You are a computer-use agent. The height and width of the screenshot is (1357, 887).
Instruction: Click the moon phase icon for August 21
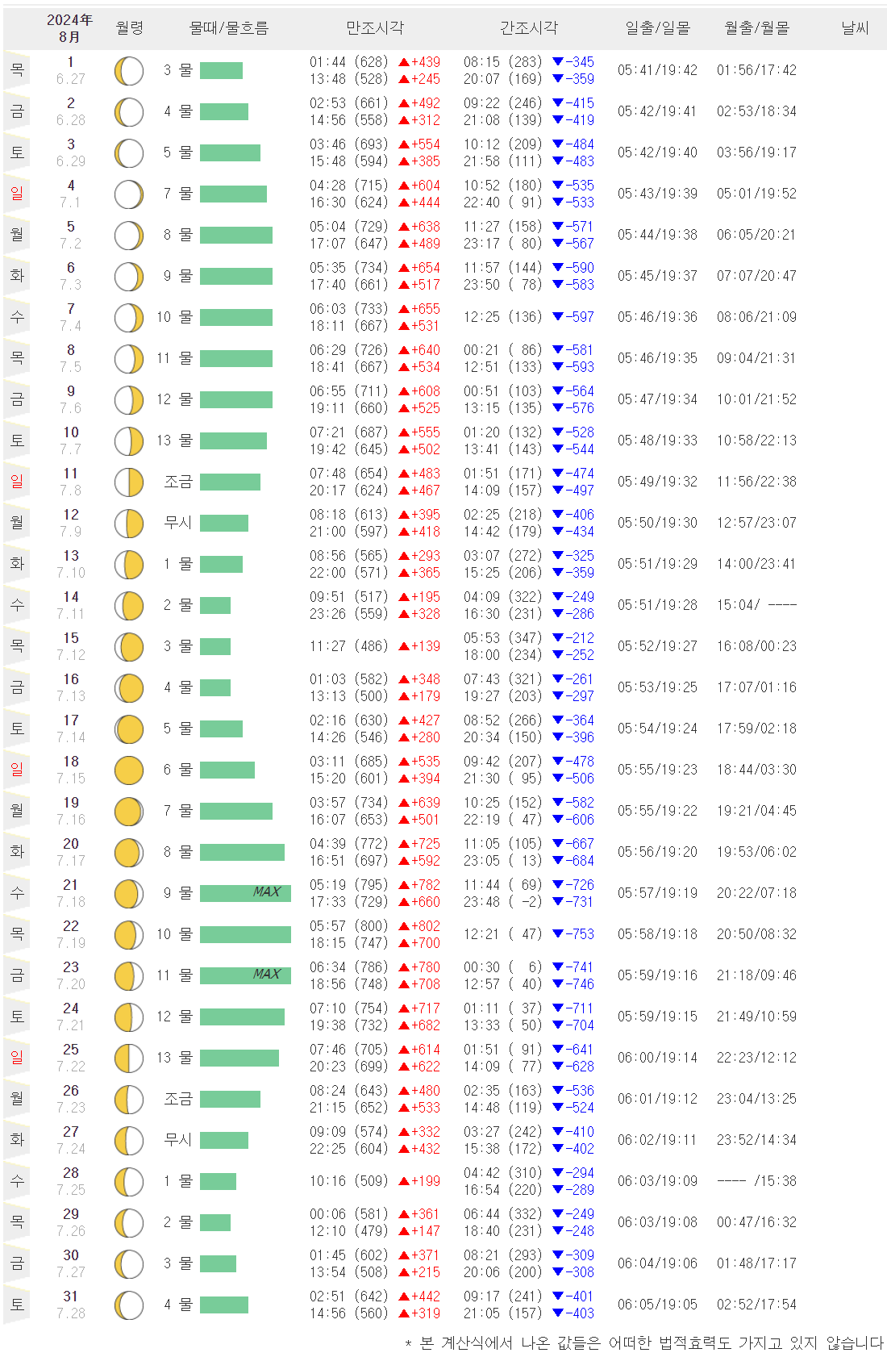129,894
